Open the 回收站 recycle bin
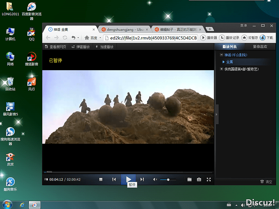The height and width of the screenshot is (209, 279). click(10, 84)
